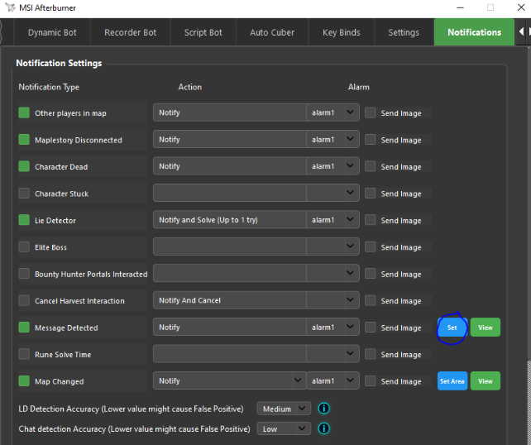Viewport: 531px width, 445px height.
Task: Open the Chat detection Accuracy Low dropdown
Action: click(284, 428)
